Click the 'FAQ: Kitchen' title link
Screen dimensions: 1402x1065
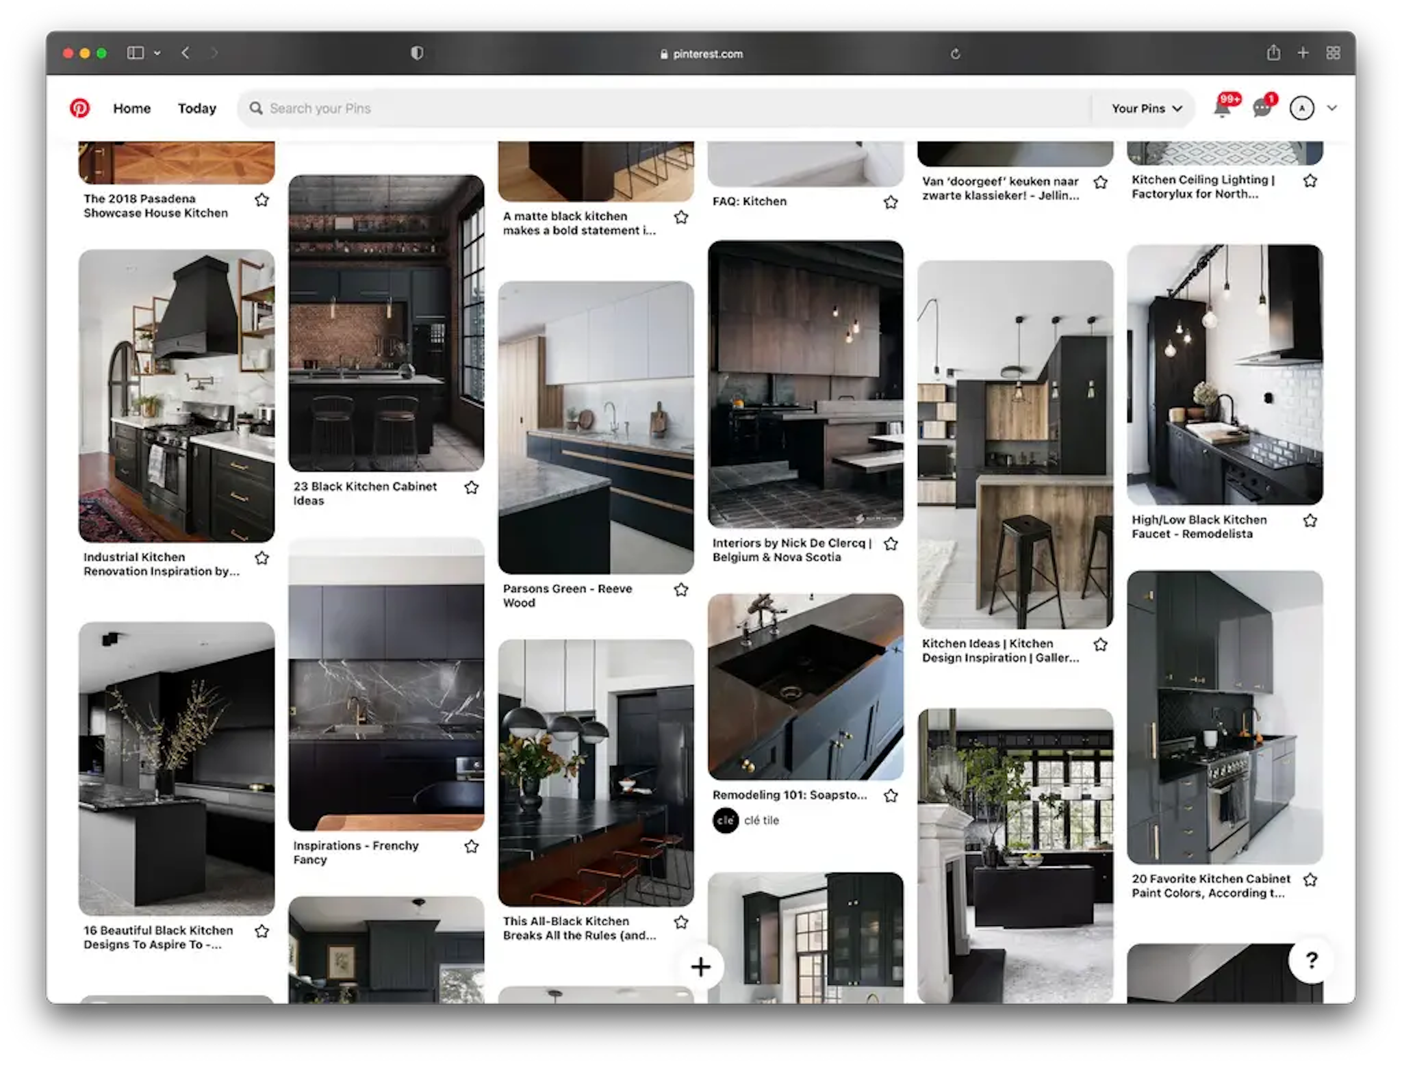pyautogui.click(x=750, y=201)
